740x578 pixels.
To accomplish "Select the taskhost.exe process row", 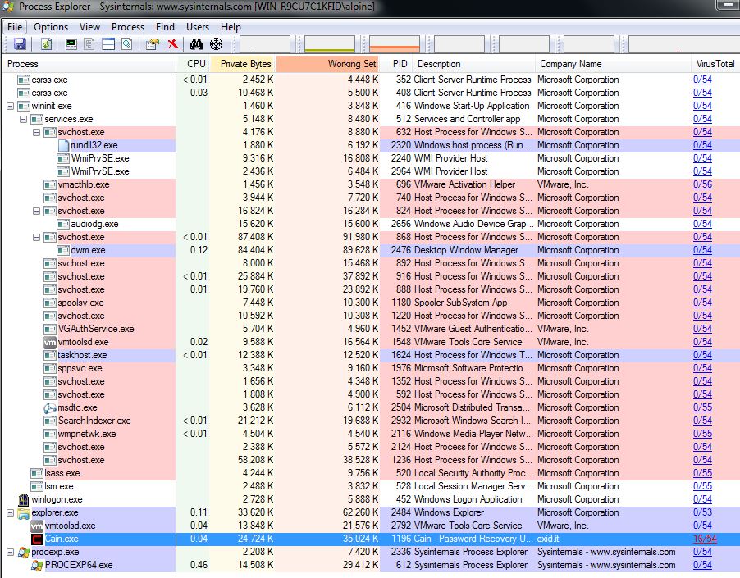I will point(371,356).
